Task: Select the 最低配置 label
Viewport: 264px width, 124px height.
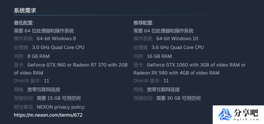Action: (24, 23)
